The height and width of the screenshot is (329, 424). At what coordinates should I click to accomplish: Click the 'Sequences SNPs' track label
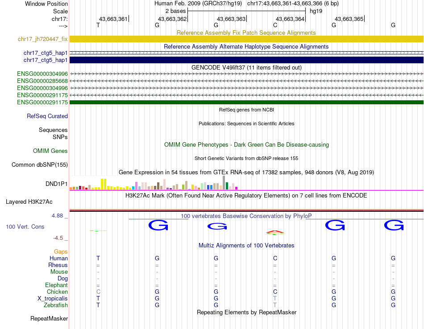point(53,133)
